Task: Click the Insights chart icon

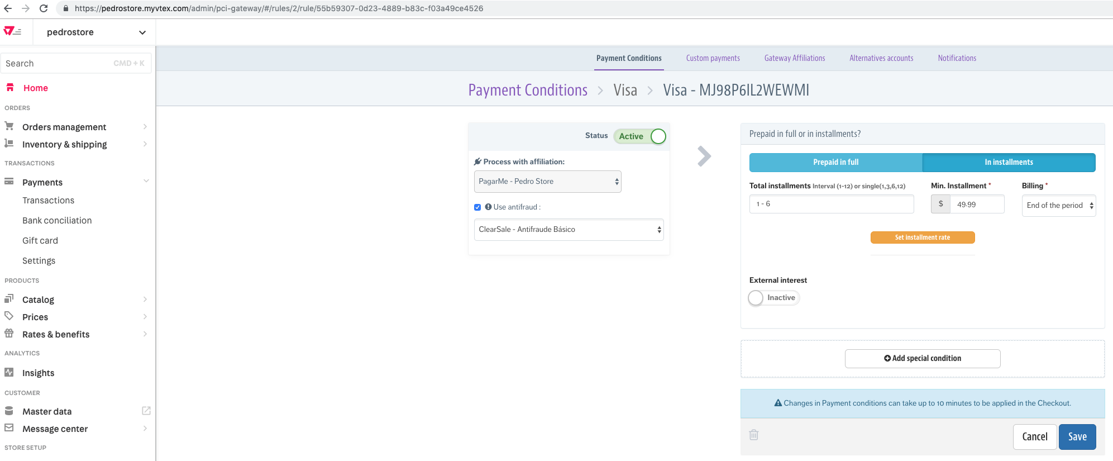Action: coord(9,372)
